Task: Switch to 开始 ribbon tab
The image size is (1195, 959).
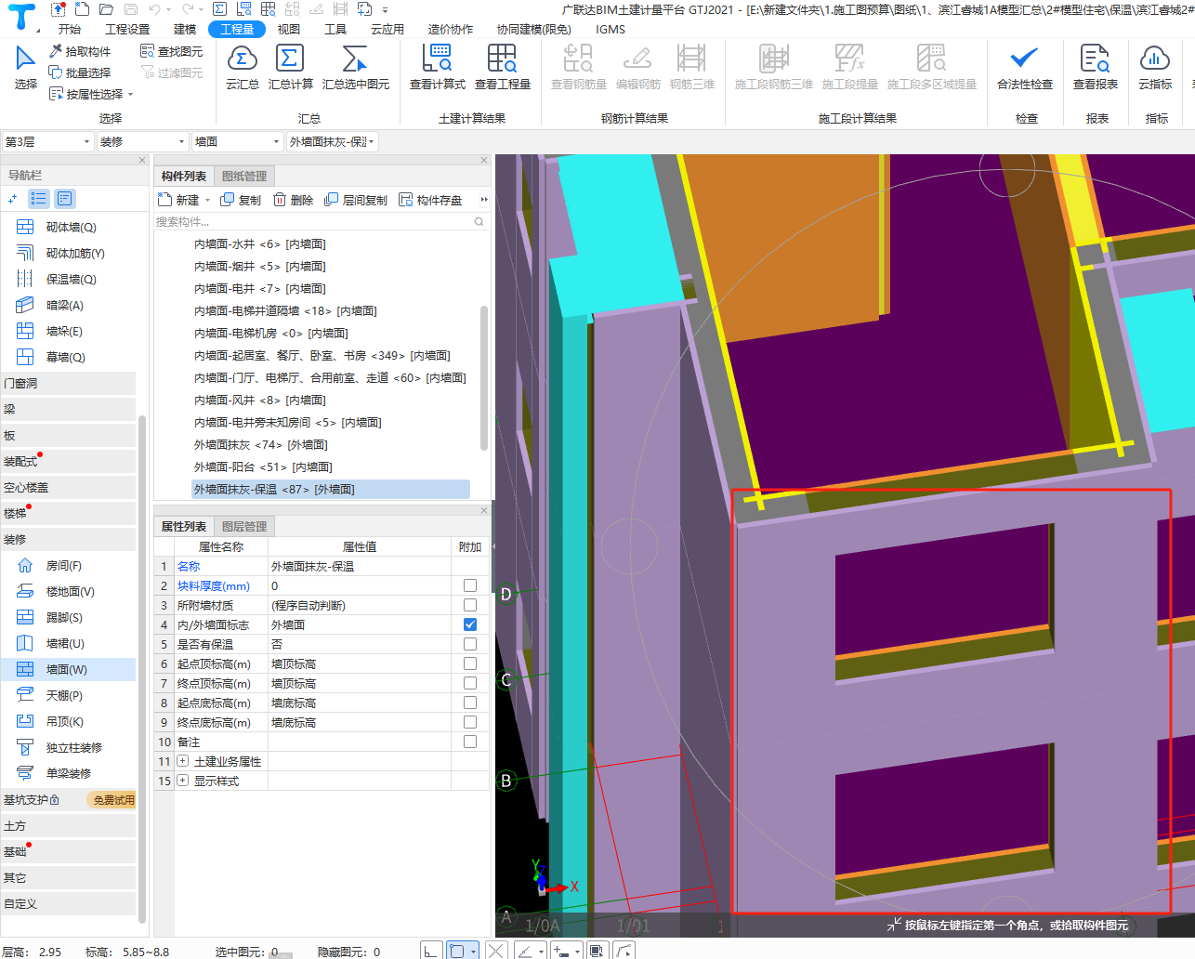Action: (70, 29)
